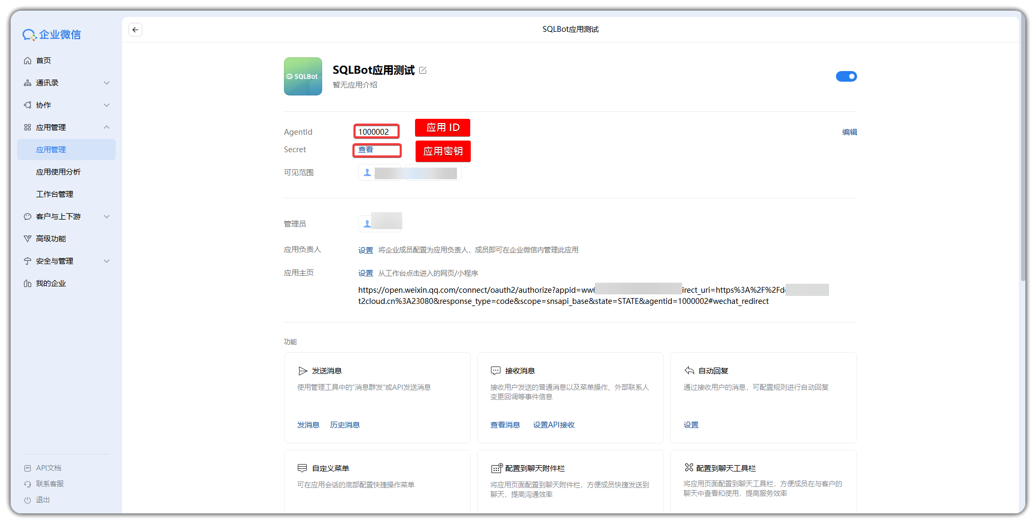Click the API文档 document icon

(28, 468)
